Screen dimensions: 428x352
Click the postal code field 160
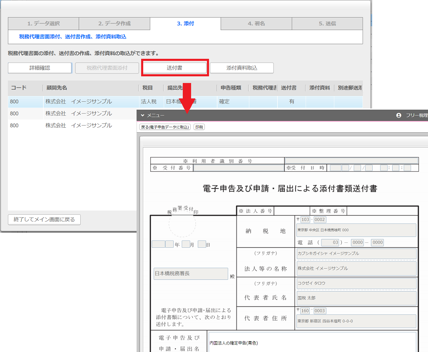(305, 311)
